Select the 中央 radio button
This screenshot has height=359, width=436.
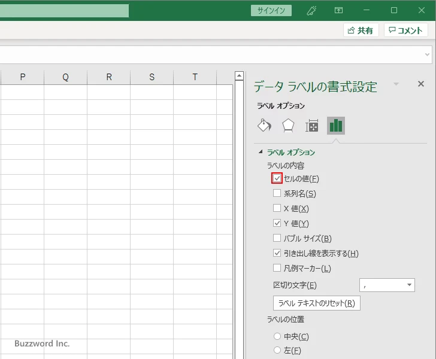point(277,336)
